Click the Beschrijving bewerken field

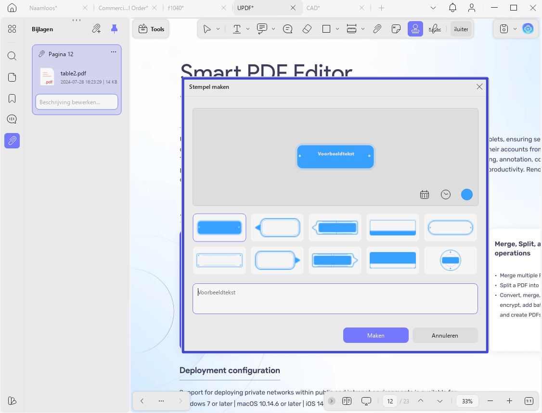(x=77, y=102)
